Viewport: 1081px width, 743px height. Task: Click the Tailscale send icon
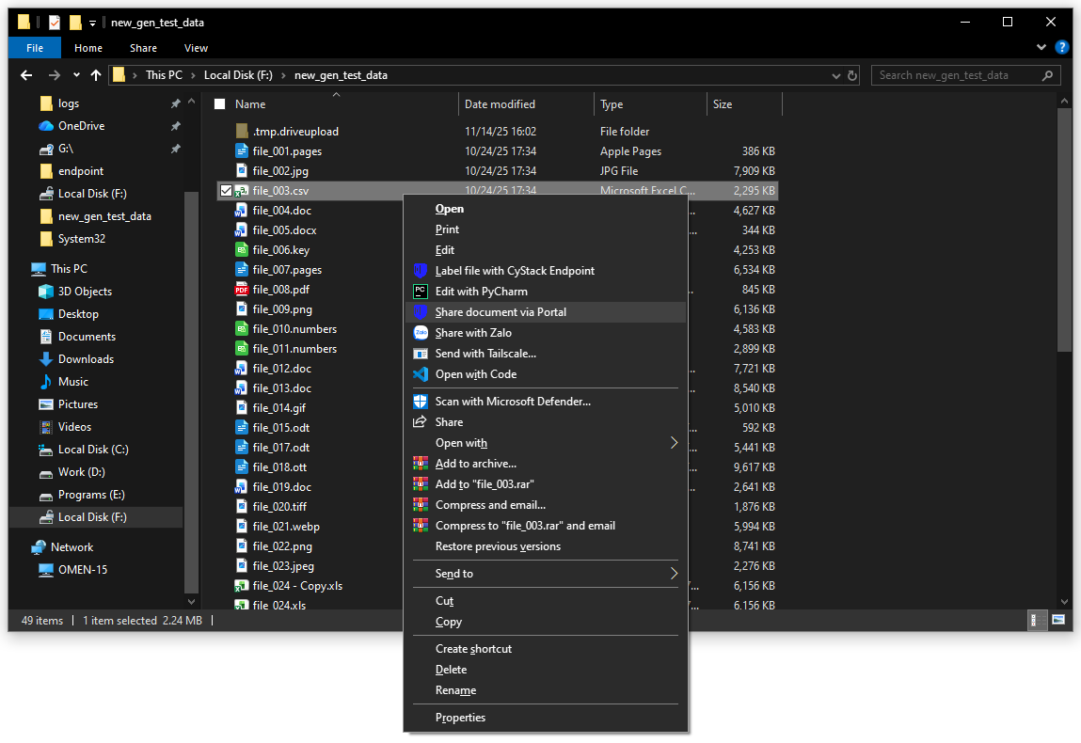click(420, 354)
